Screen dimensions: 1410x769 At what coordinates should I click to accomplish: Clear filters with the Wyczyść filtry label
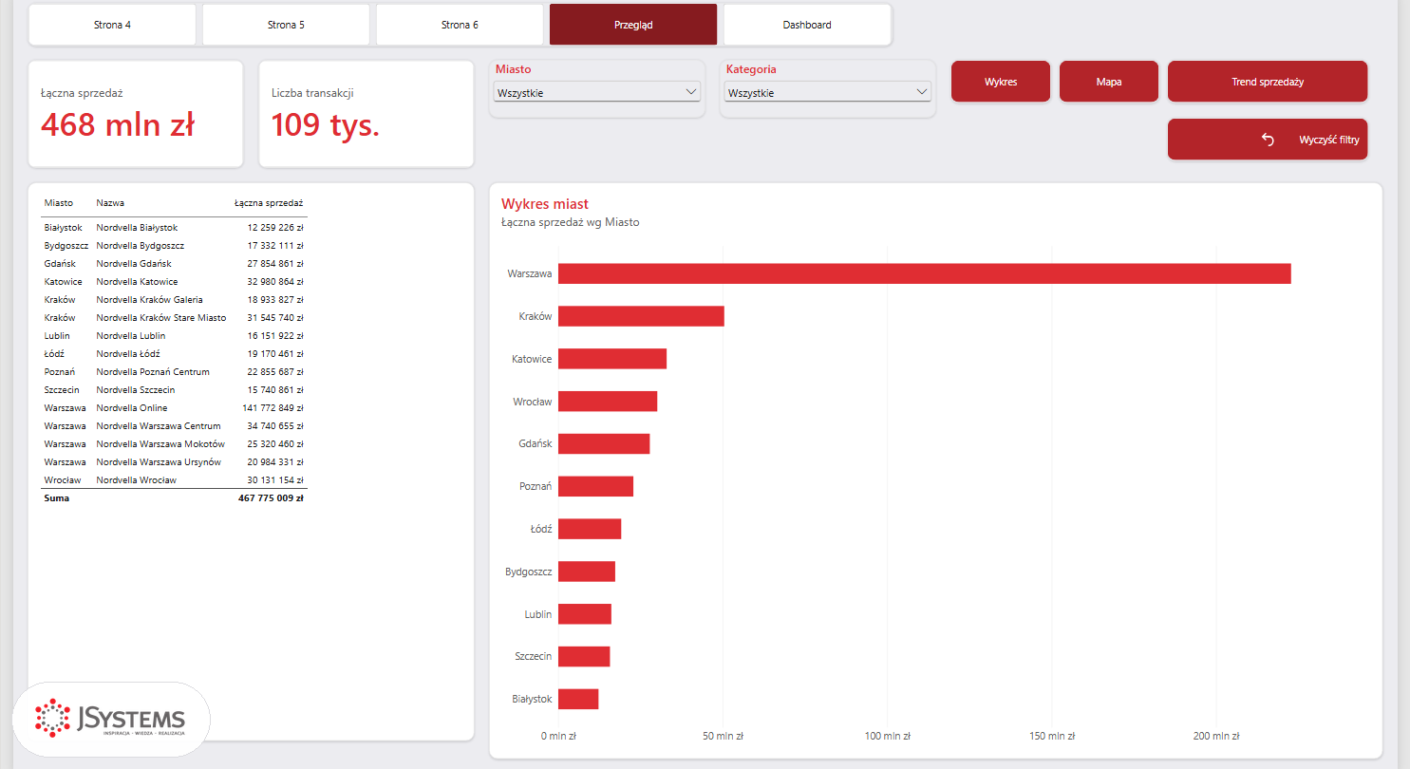coord(1328,140)
